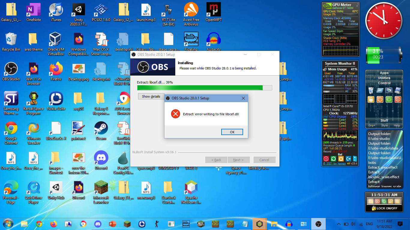Click the blue logout arrow icon in System Monitor
Screen dimensions: 410x230
pos(348,158)
